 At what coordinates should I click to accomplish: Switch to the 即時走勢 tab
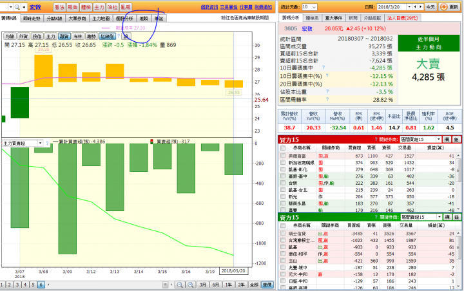click(x=32, y=18)
